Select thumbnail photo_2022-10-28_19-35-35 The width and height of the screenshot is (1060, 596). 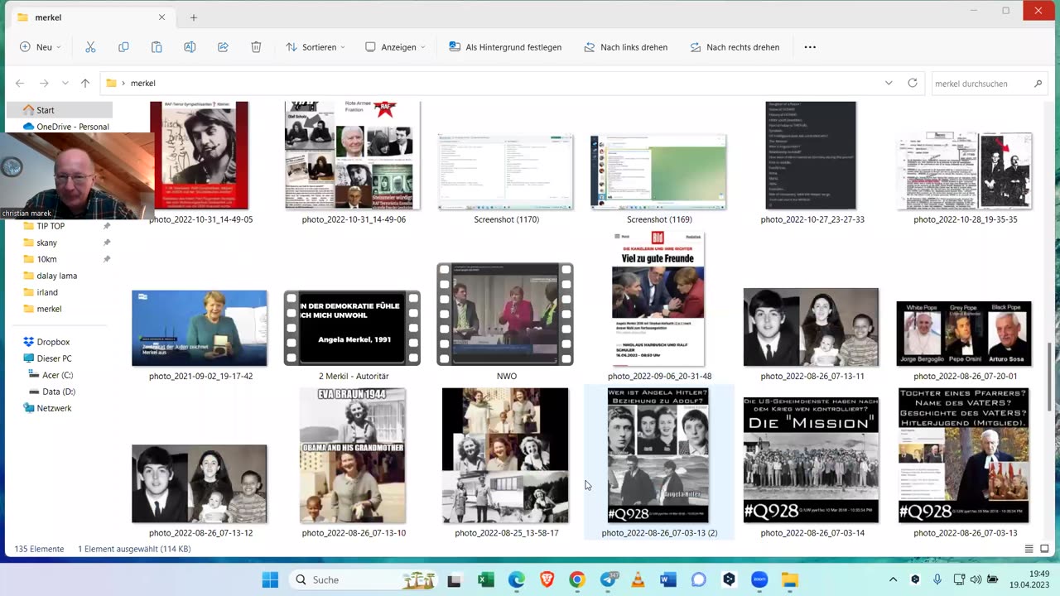(x=964, y=171)
